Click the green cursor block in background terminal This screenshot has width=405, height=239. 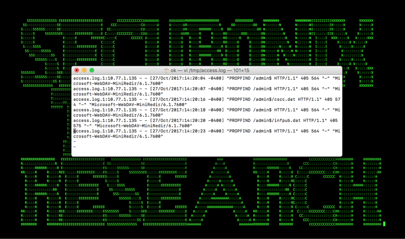tap(384, 224)
